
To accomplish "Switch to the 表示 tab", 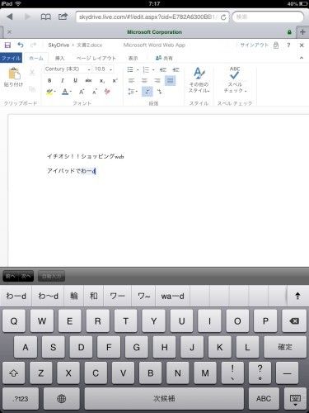I will [x=133, y=58].
